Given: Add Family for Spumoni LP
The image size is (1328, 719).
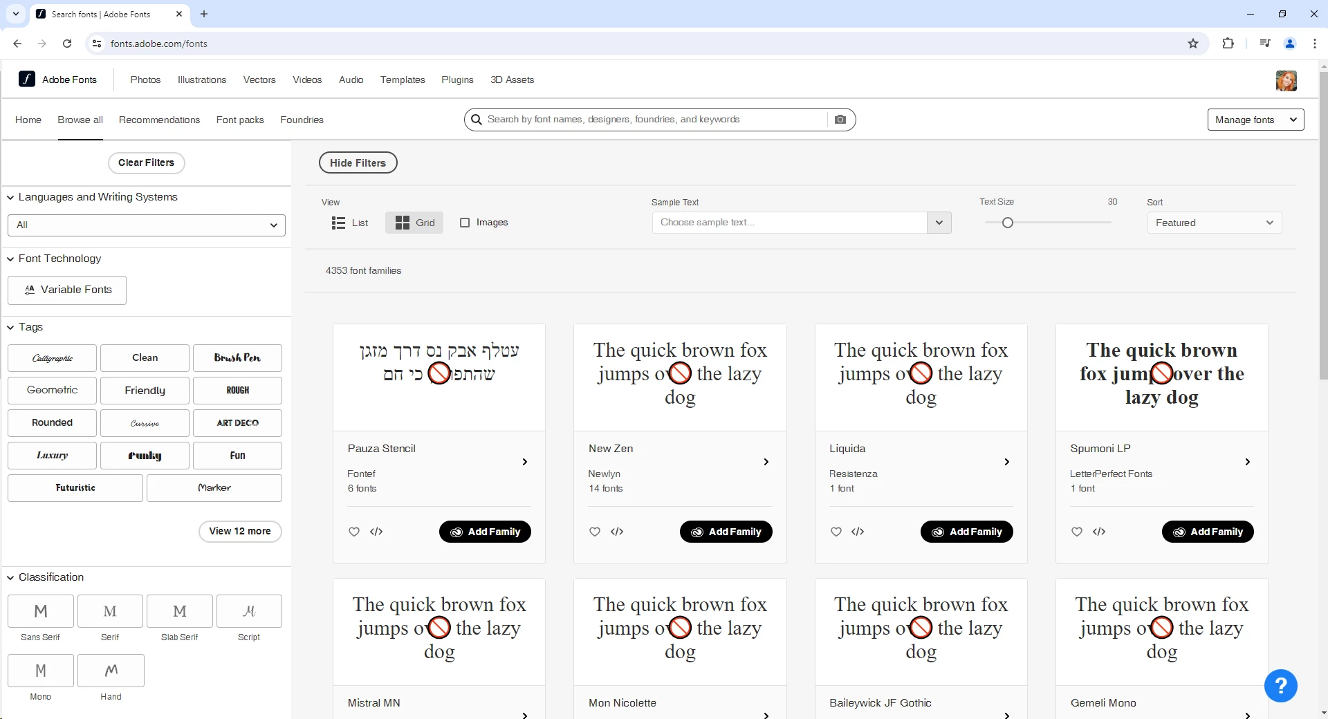Looking at the screenshot, I should (x=1208, y=532).
